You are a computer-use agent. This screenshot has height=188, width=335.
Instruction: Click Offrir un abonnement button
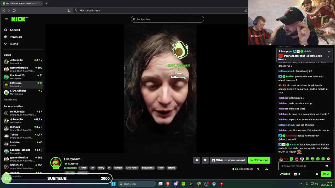[x=228, y=160]
